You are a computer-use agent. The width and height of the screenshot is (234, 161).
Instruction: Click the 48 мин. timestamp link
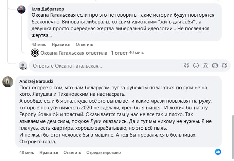(x=26, y=153)
